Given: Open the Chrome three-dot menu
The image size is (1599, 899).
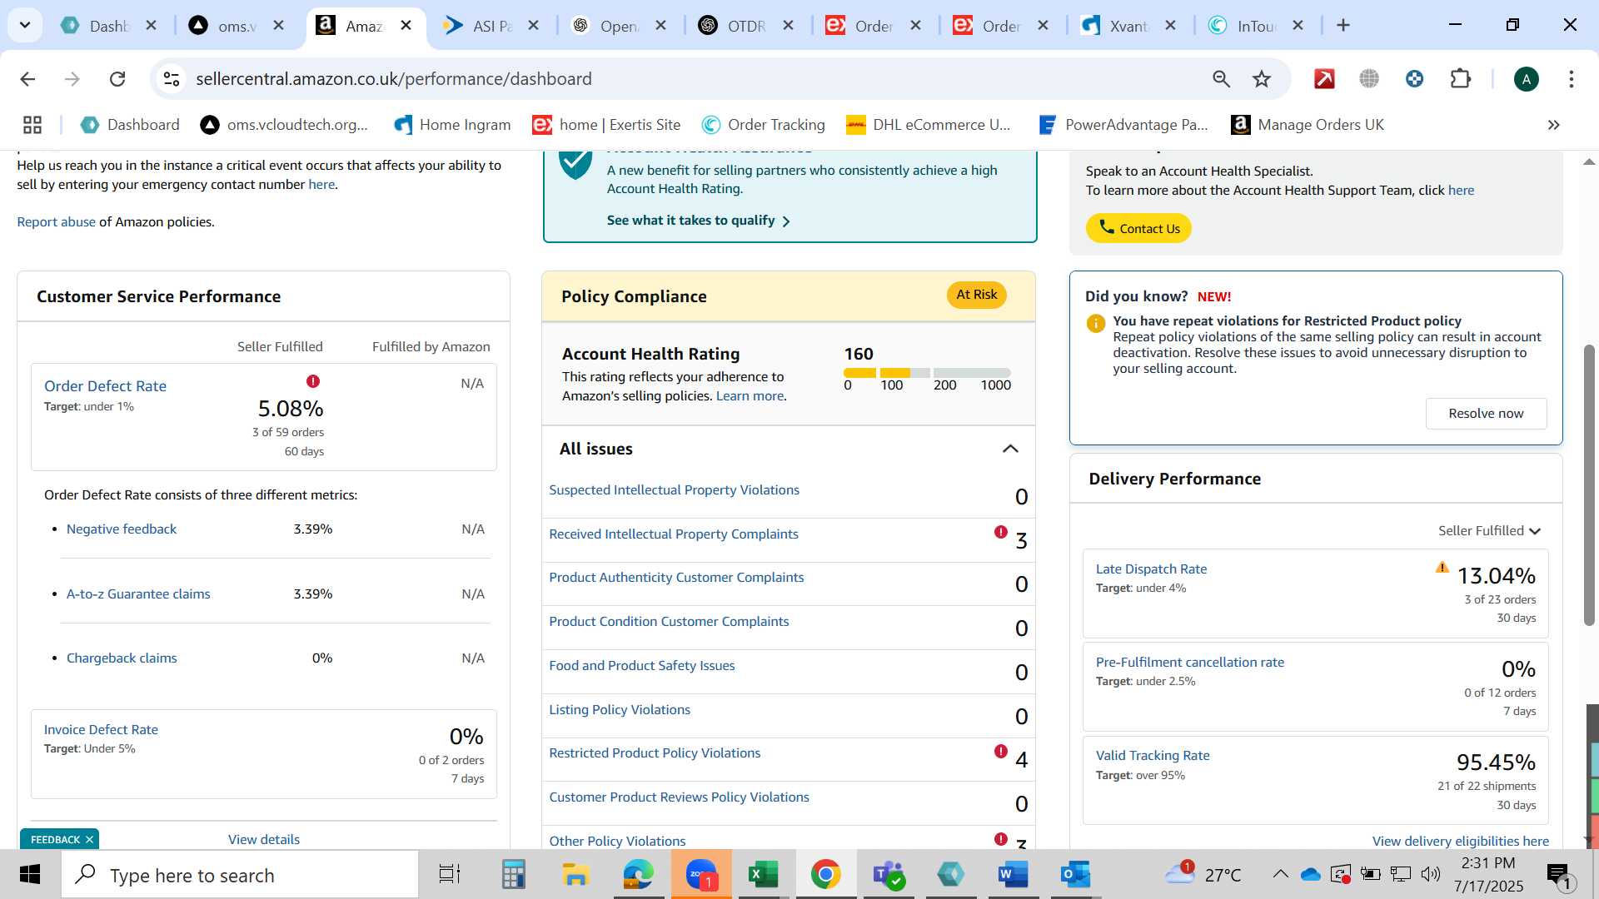Looking at the screenshot, I should coord(1572,79).
